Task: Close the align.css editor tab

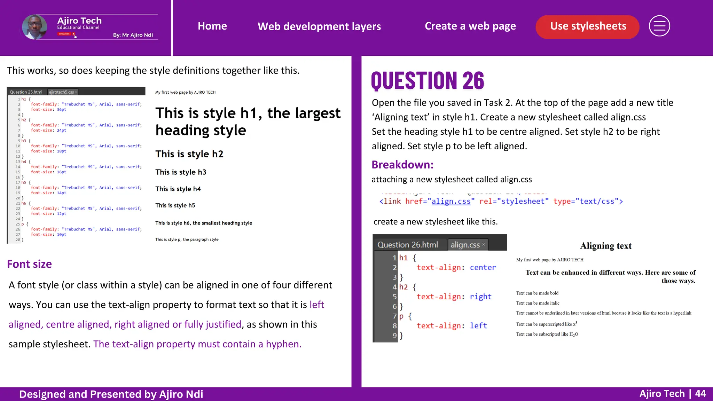Action: click(x=484, y=244)
